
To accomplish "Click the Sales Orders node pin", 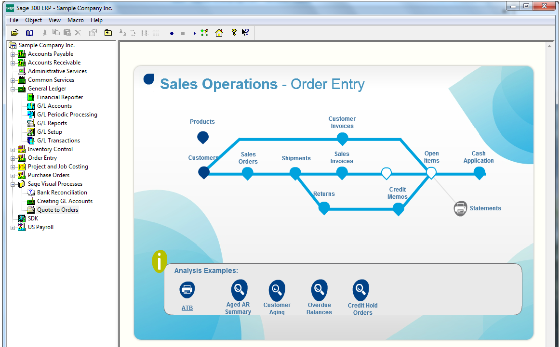I will tap(248, 173).
